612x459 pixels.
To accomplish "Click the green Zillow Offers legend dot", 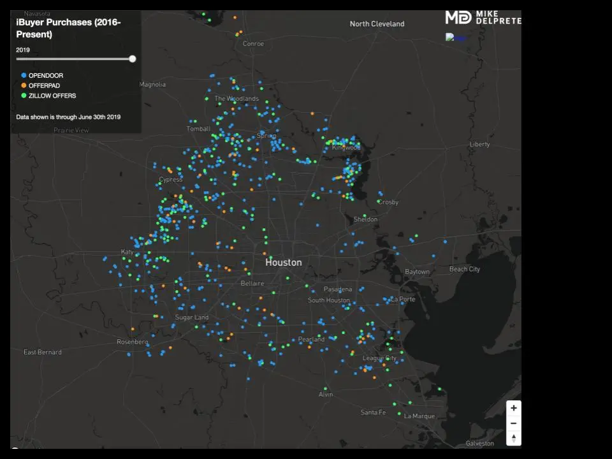I will (24, 96).
